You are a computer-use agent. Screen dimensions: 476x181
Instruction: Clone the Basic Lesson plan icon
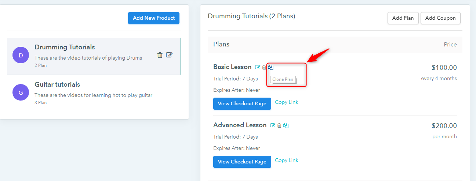click(271, 67)
